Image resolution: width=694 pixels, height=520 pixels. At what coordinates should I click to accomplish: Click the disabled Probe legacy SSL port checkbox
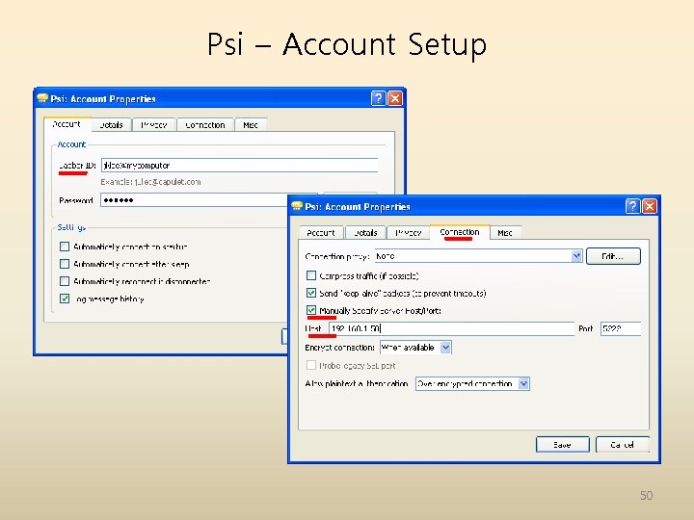pyautogui.click(x=311, y=365)
